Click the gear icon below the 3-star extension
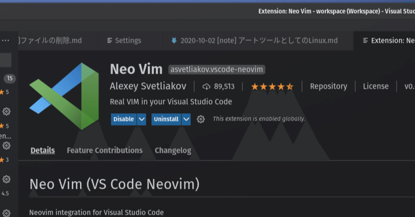Viewport: 415px width, 217px height. pos(6,179)
